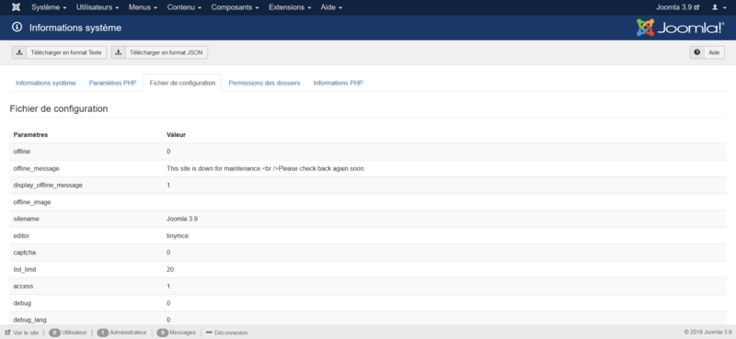Click the Messages count badge
The width and height of the screenshot is (736, 339).
[163, 333]
